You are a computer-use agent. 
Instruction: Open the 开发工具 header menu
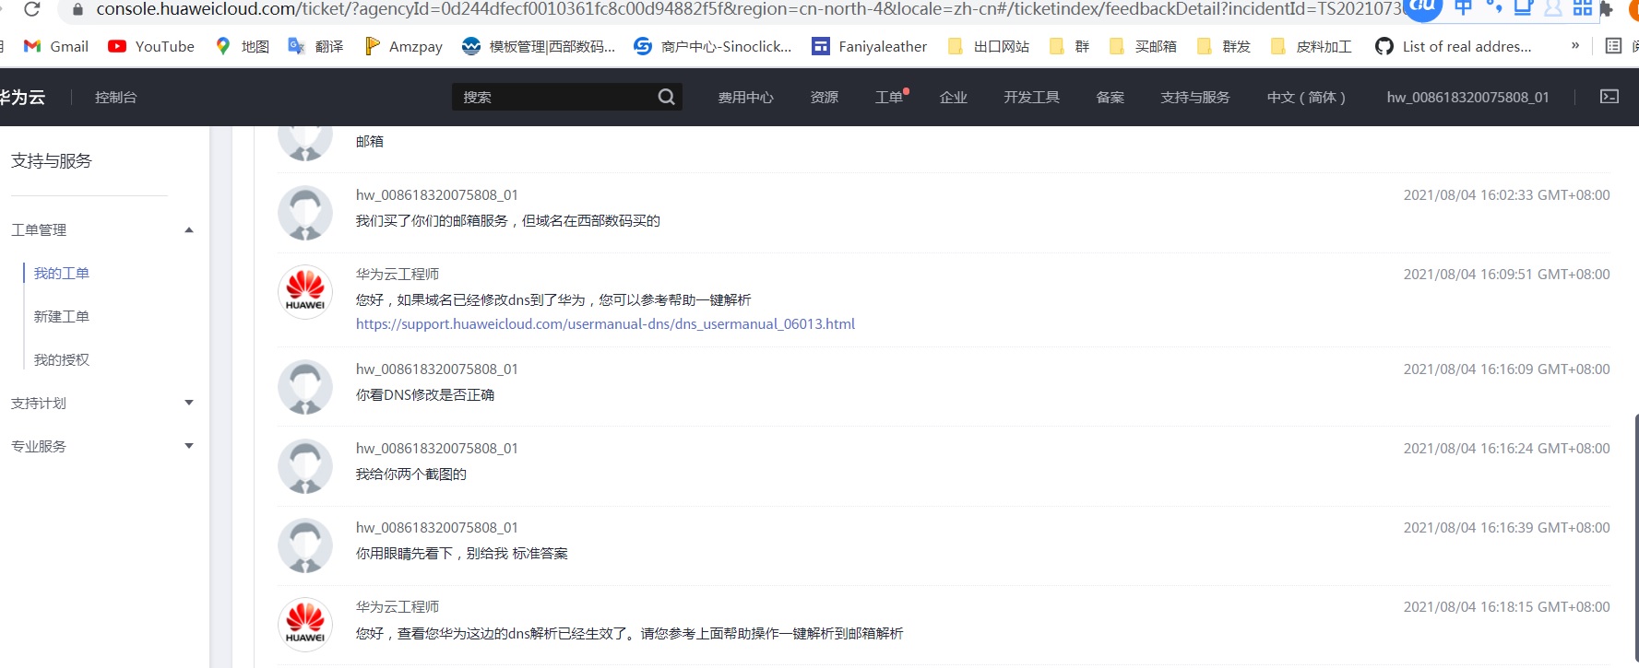tap(1031, 97)
